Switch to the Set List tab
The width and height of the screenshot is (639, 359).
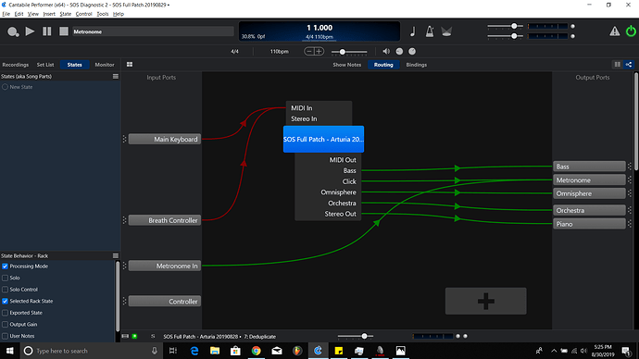(x=45, y=65)
